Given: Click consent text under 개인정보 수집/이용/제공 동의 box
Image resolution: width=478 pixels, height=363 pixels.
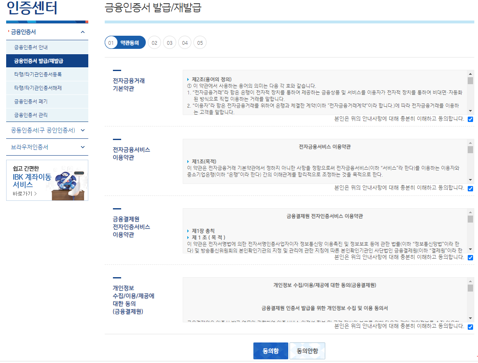Looking at the screenshot, I should click(399, 326).
